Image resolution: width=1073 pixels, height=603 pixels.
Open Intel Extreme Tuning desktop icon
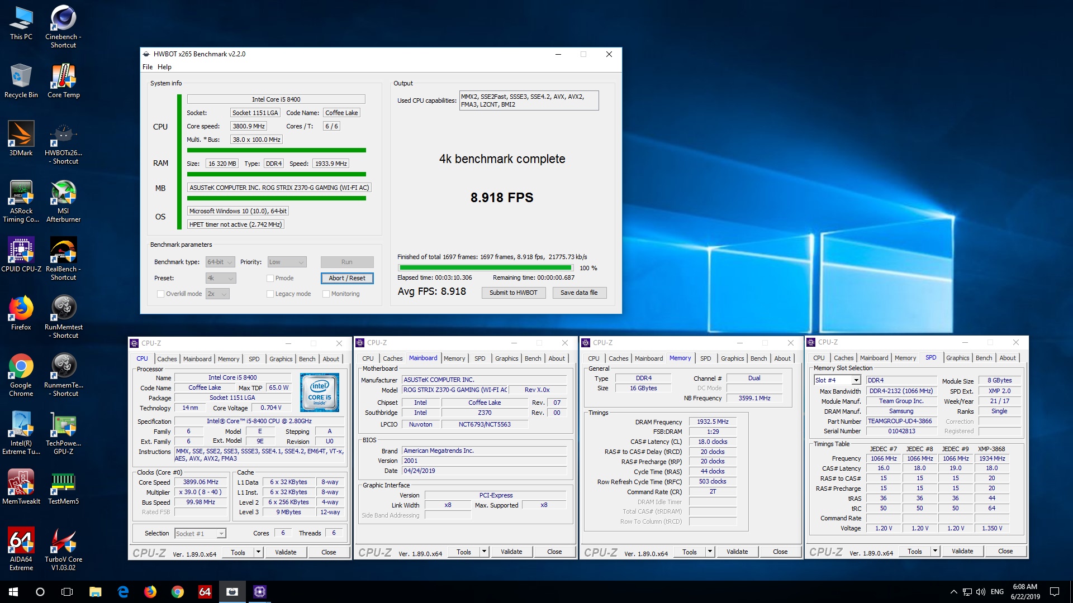tap(21, 433)
